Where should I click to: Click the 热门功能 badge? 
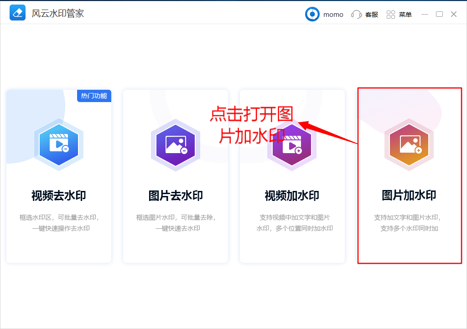[x=94, y=96]
